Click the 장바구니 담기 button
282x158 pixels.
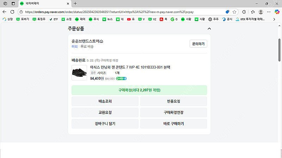click(x=105, y=124)
